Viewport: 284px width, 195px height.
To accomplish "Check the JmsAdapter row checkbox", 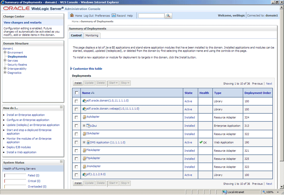I will coord(76,167).
